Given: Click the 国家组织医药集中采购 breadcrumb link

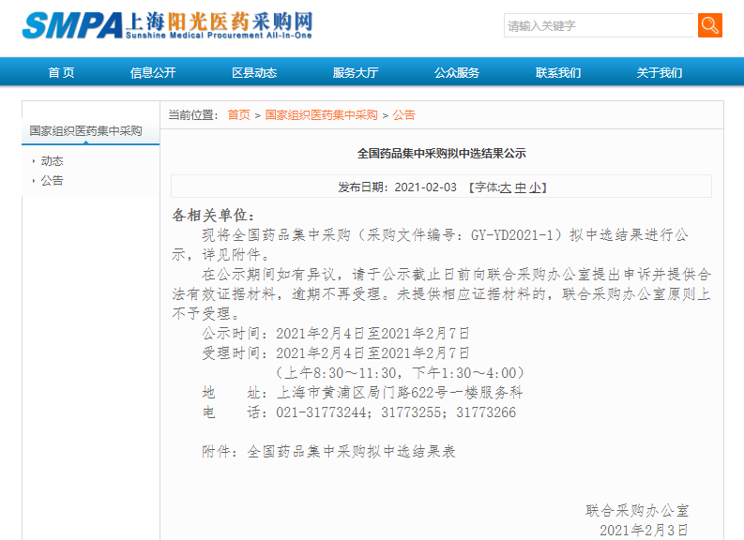Looking at the screenshot, I should 321,115.
